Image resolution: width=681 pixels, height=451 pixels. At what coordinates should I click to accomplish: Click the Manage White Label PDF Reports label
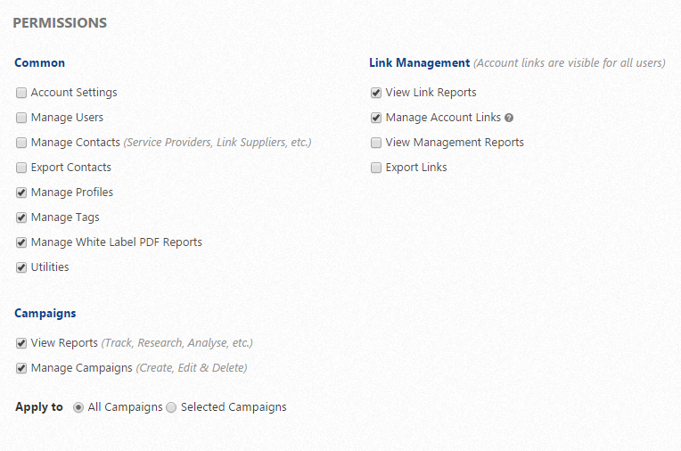click(x=116, y=242)
